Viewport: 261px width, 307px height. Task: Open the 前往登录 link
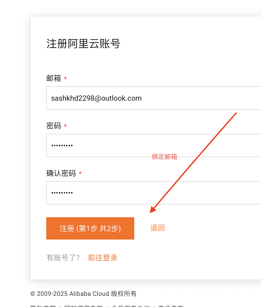click(x=103, y=258)
